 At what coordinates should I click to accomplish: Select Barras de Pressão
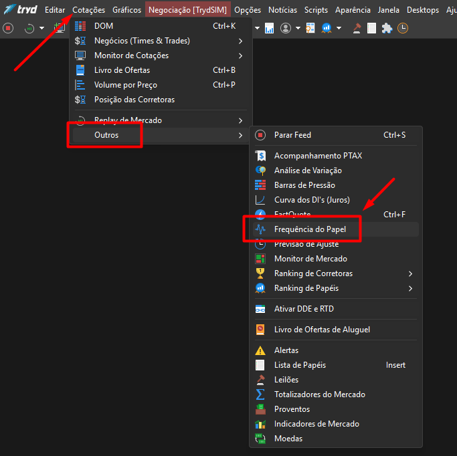[335, 185]
